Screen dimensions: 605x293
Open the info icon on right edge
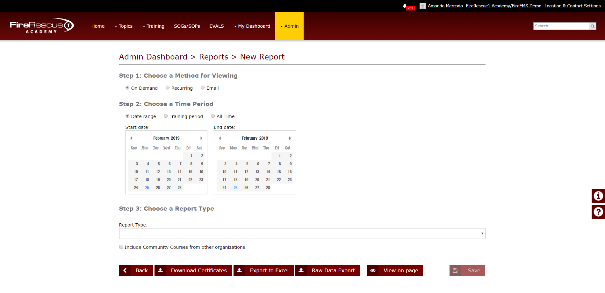[x=598, y=196]
